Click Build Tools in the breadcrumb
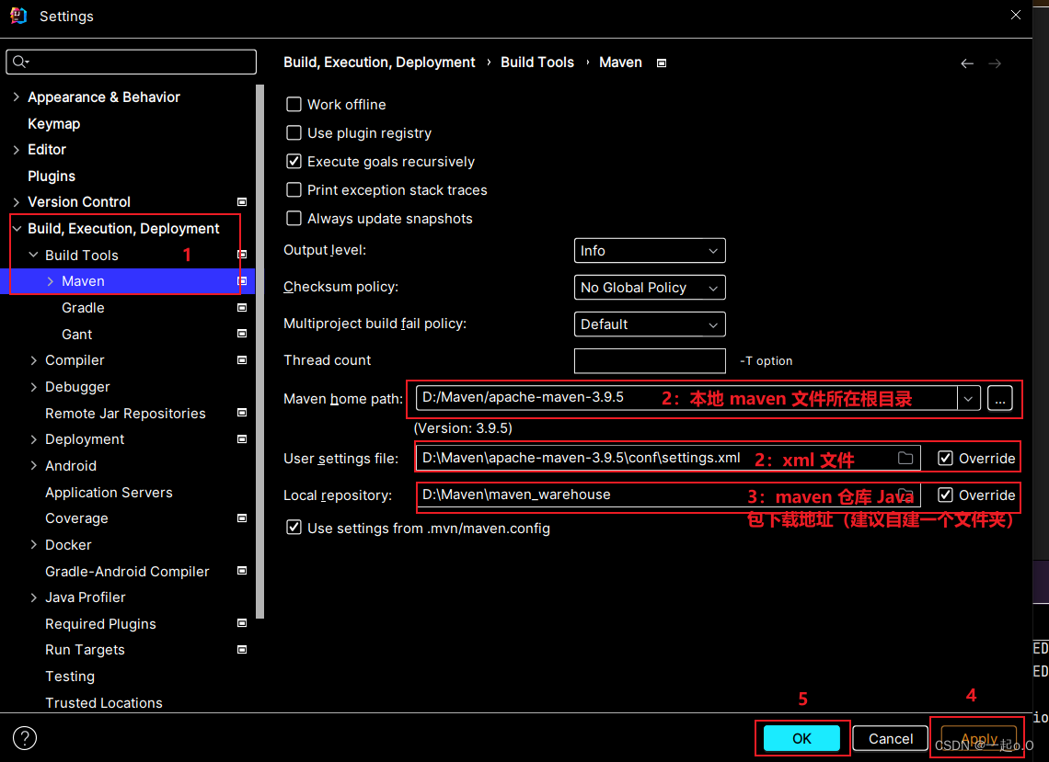Viewport: 1049px width, 762px height. click(x=537, y=63)
